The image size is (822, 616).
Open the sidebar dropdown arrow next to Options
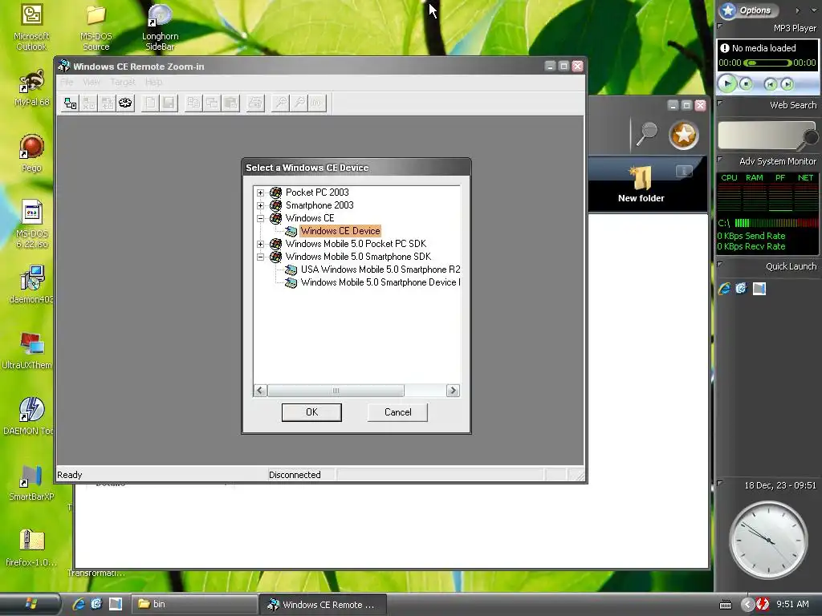pos(814,10)
